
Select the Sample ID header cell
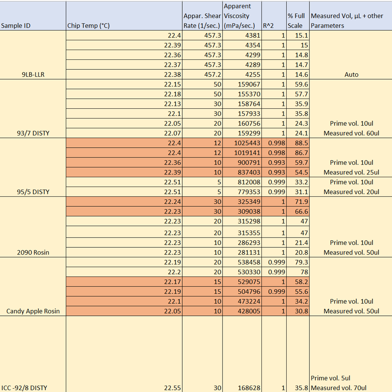(x=33, y=16)
